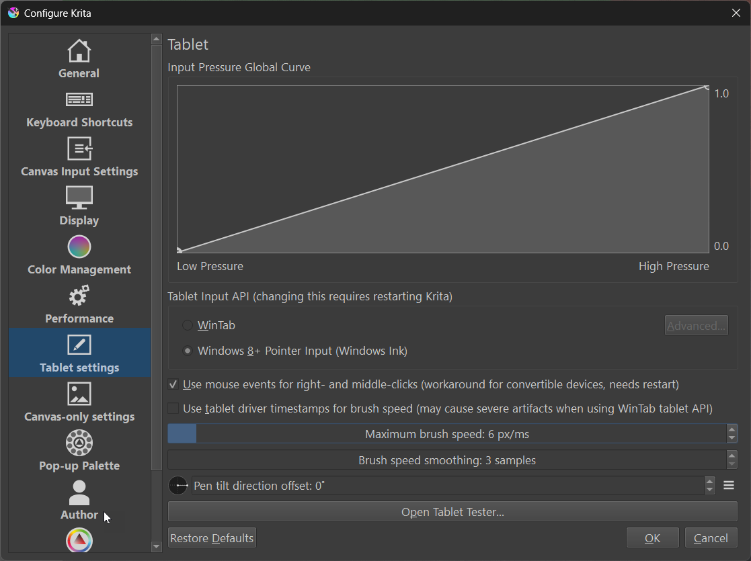Click the Display monitor icon
Screen dimensions: 751x561
[79, 198]
